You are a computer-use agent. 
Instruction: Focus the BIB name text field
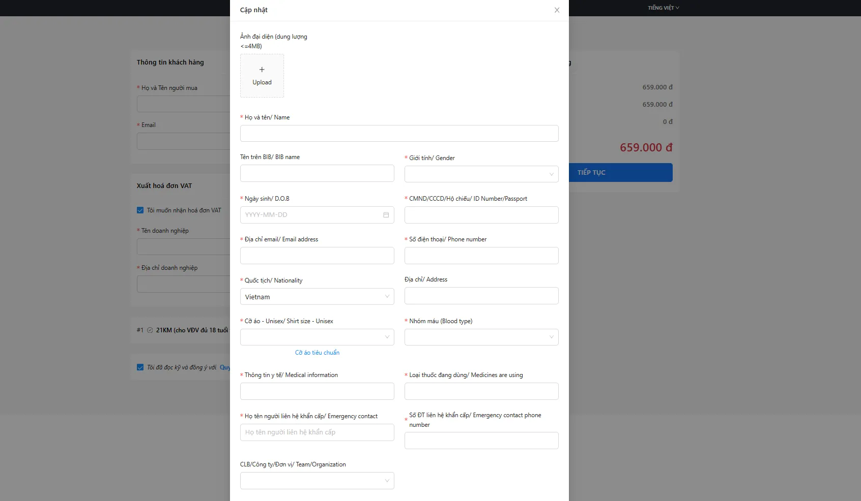coord(317,173)
